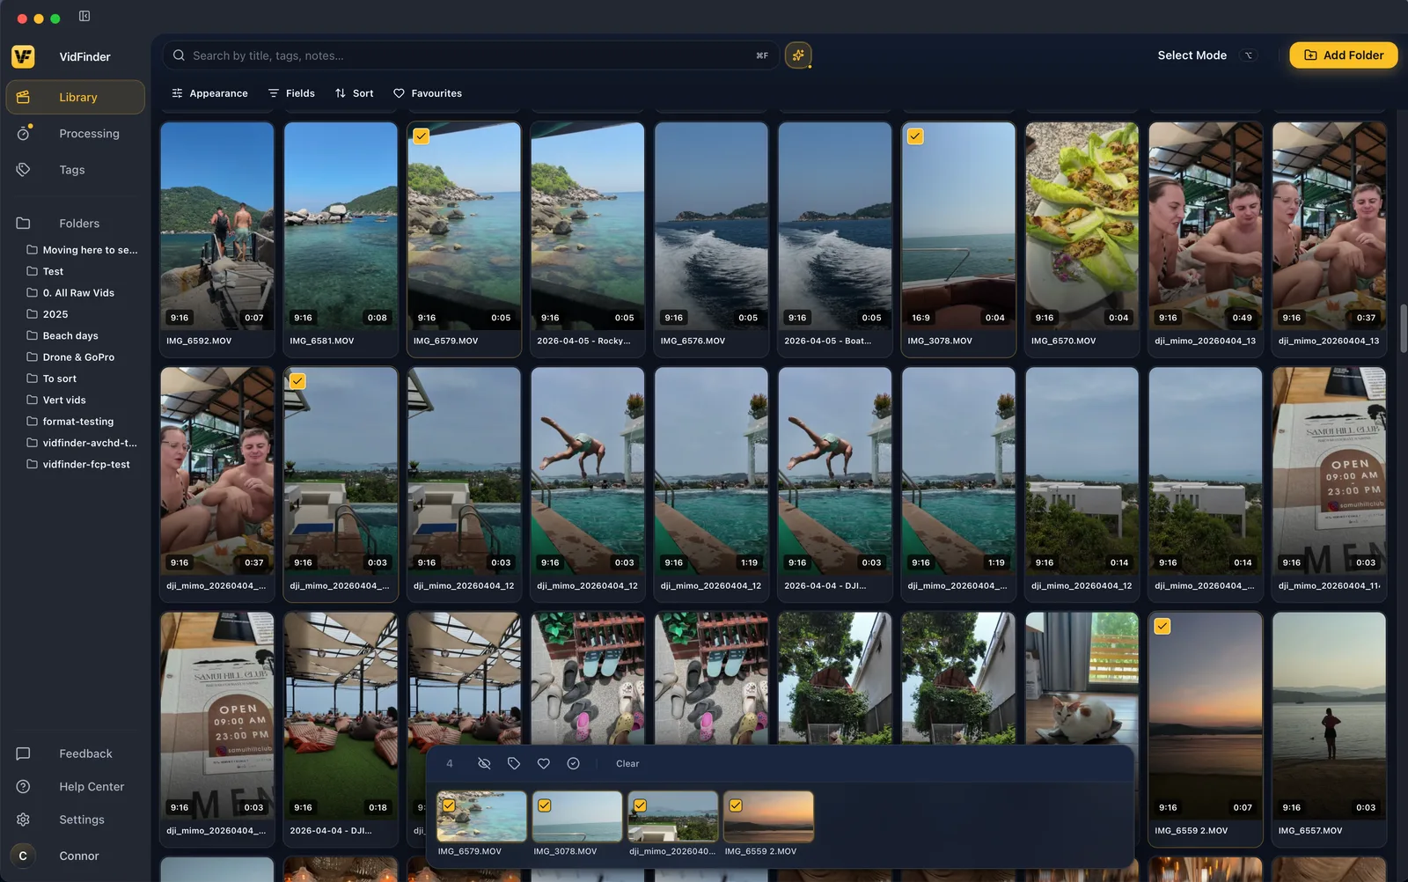Image resolution: width=1408 pixels, height=882 pixels.
Task: Open the vidfinder-avchd-t... folder
Action: pos(82,443)
